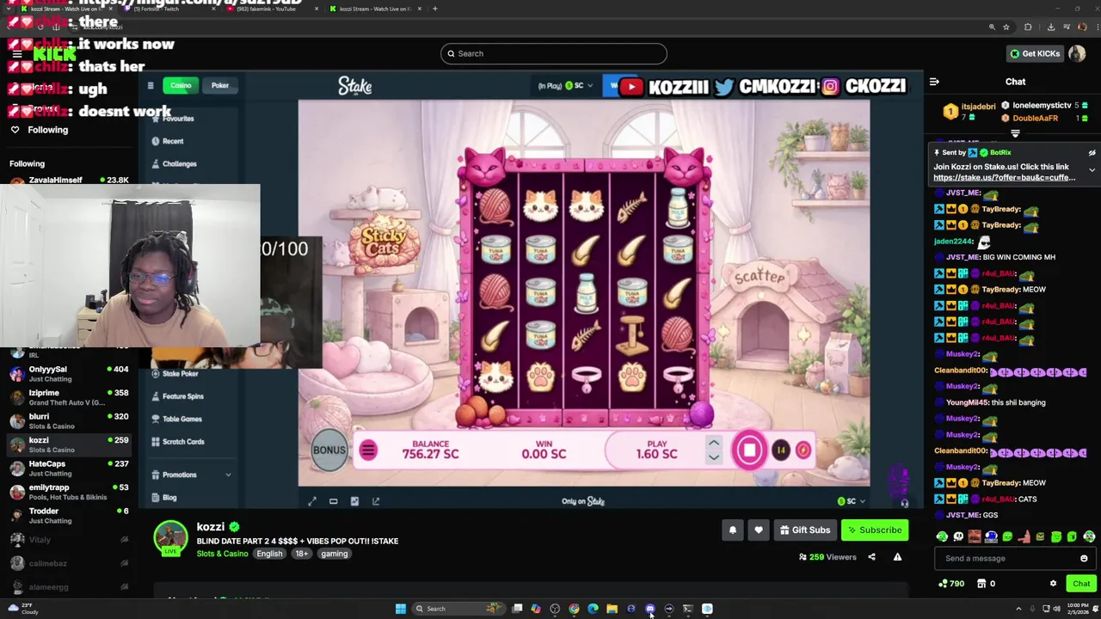This screenshot has width=1101, height=619.
Task: Open Microsoft Edge from the taskbar
Action: coord(593,609)
